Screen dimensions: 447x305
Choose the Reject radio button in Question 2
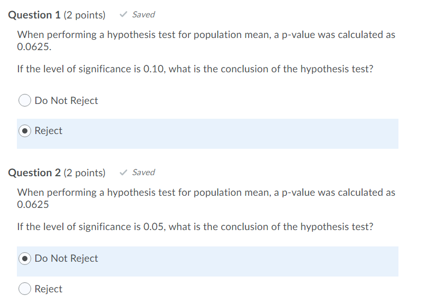pyautogui.click(x=25, y=289)
